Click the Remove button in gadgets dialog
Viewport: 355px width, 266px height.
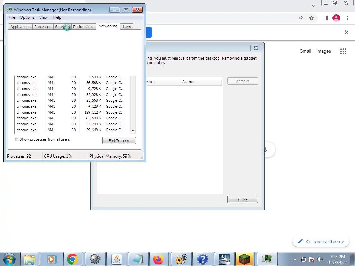click(x=242, y=81)
